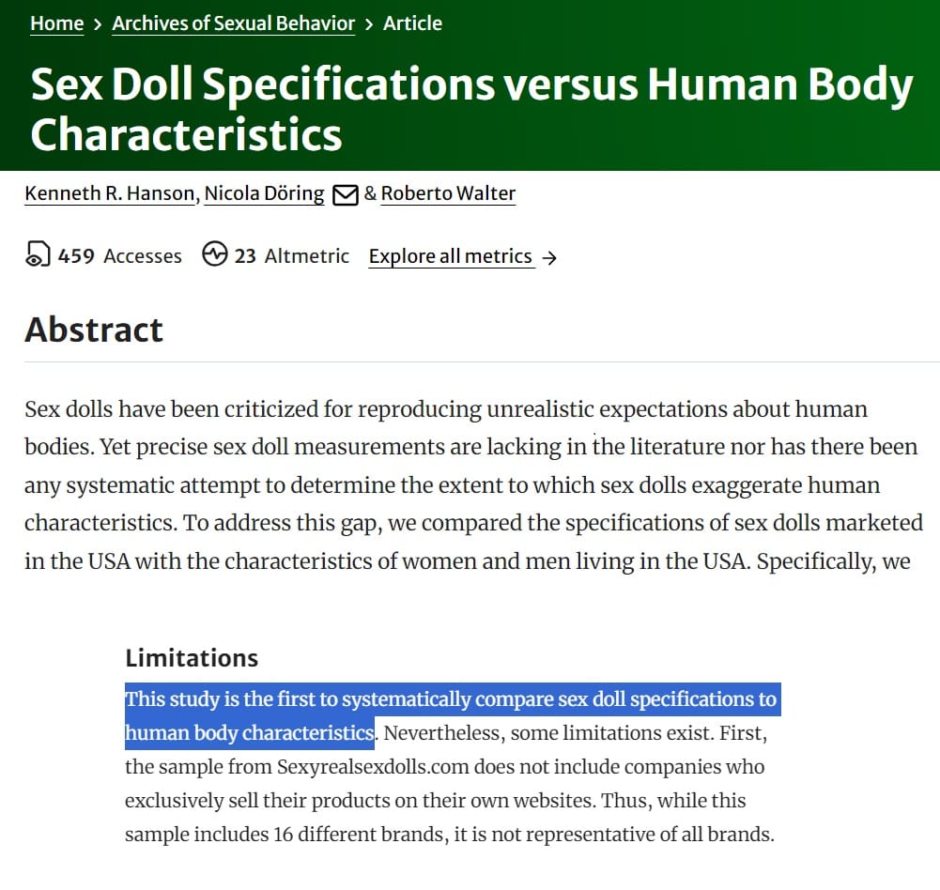Open author Kenneth R. Hanson

pos(110,193)
